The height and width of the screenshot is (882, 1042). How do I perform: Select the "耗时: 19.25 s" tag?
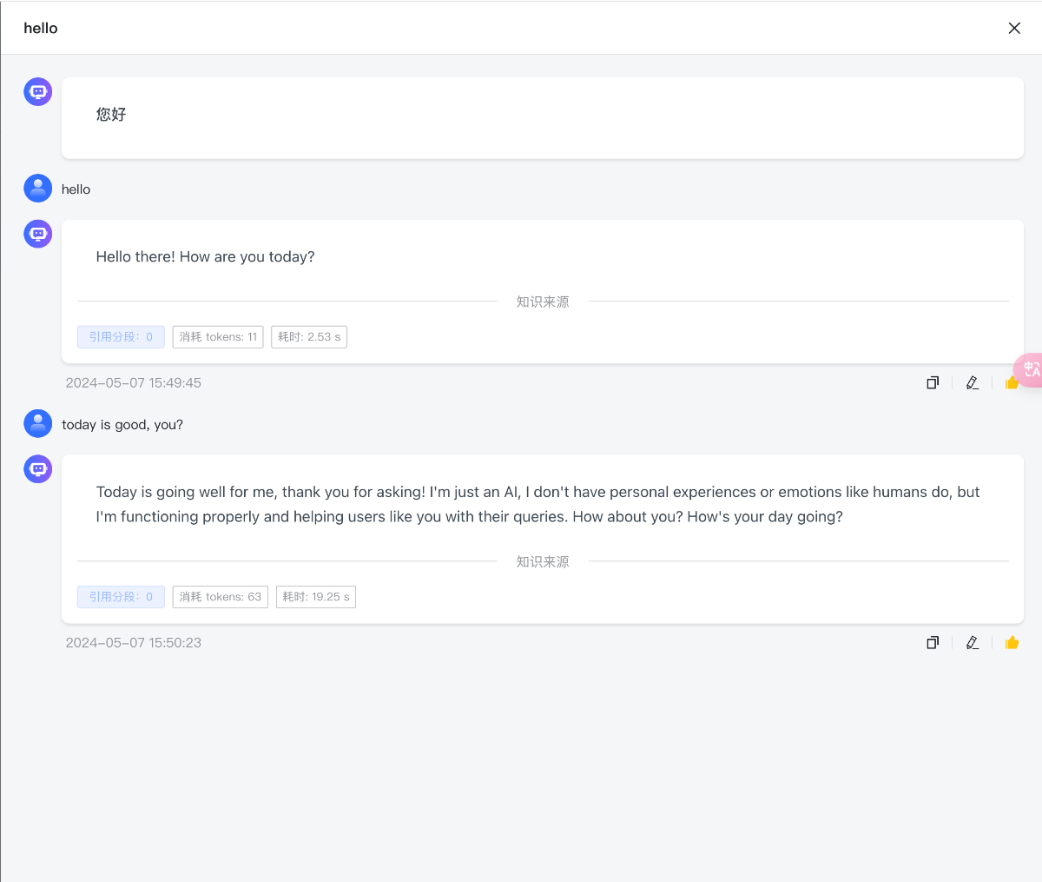(x=316, y=597)
